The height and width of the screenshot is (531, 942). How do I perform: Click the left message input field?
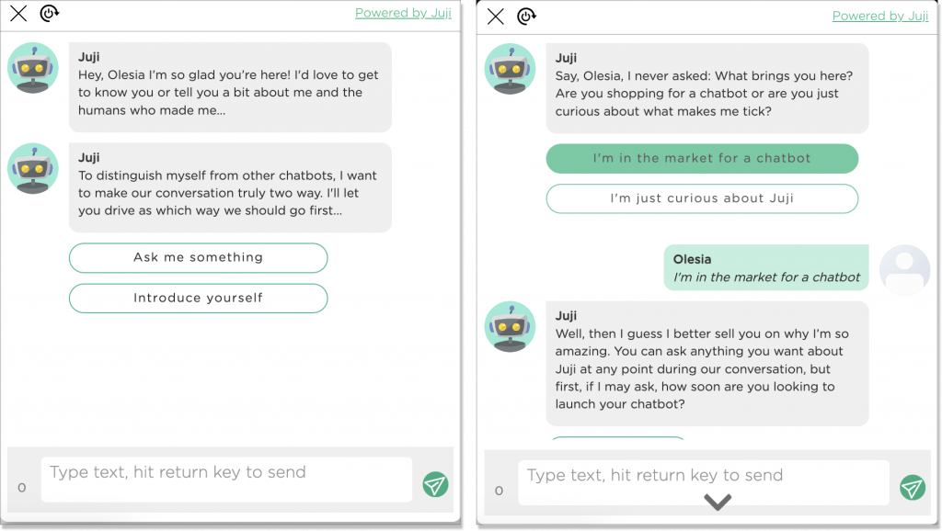226,479
